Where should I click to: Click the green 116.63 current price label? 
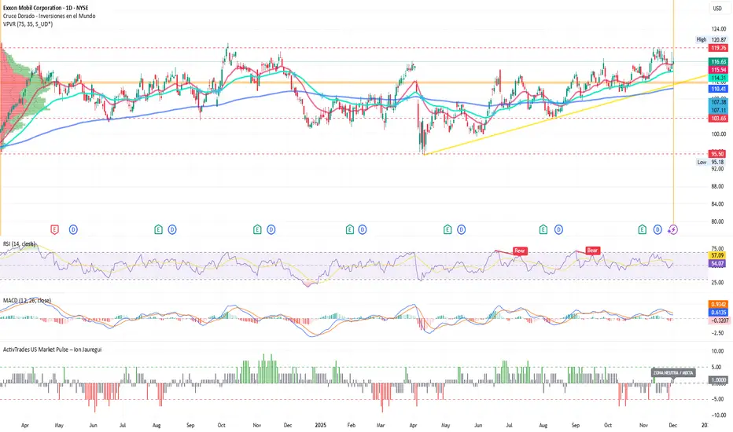click(719, 61)
